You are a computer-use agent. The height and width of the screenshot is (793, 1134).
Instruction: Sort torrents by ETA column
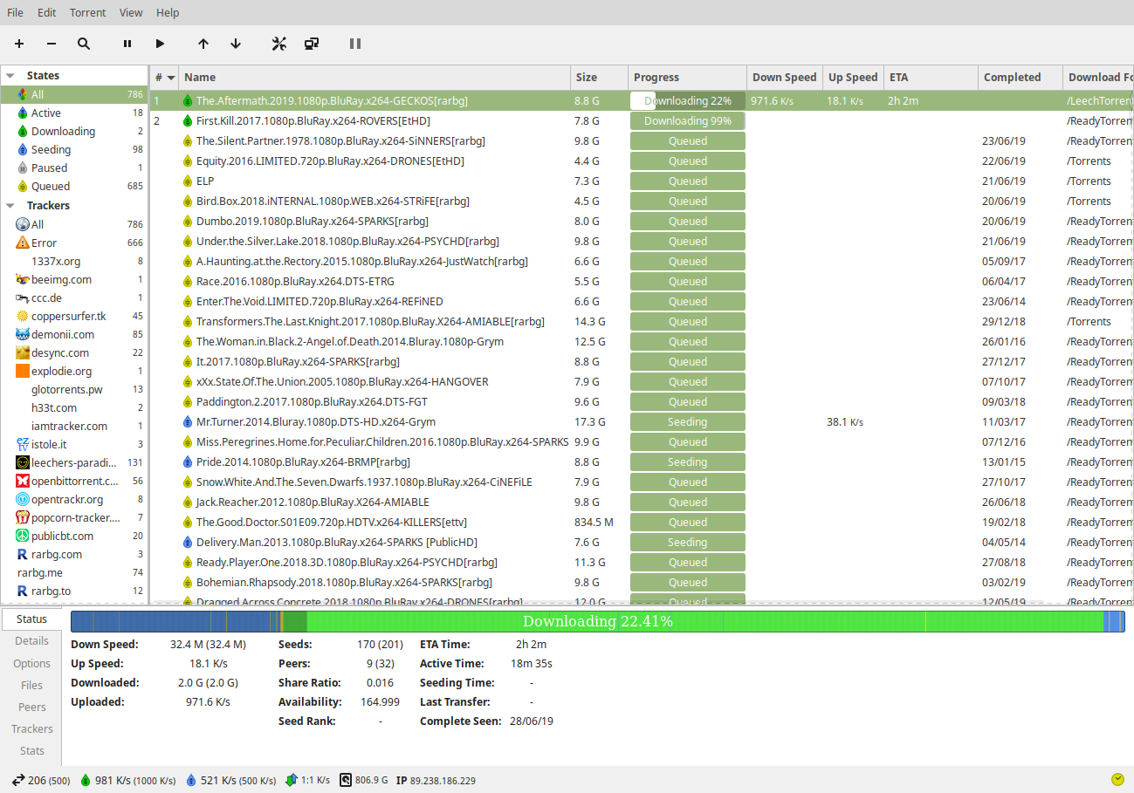click(x=931, y=78)
